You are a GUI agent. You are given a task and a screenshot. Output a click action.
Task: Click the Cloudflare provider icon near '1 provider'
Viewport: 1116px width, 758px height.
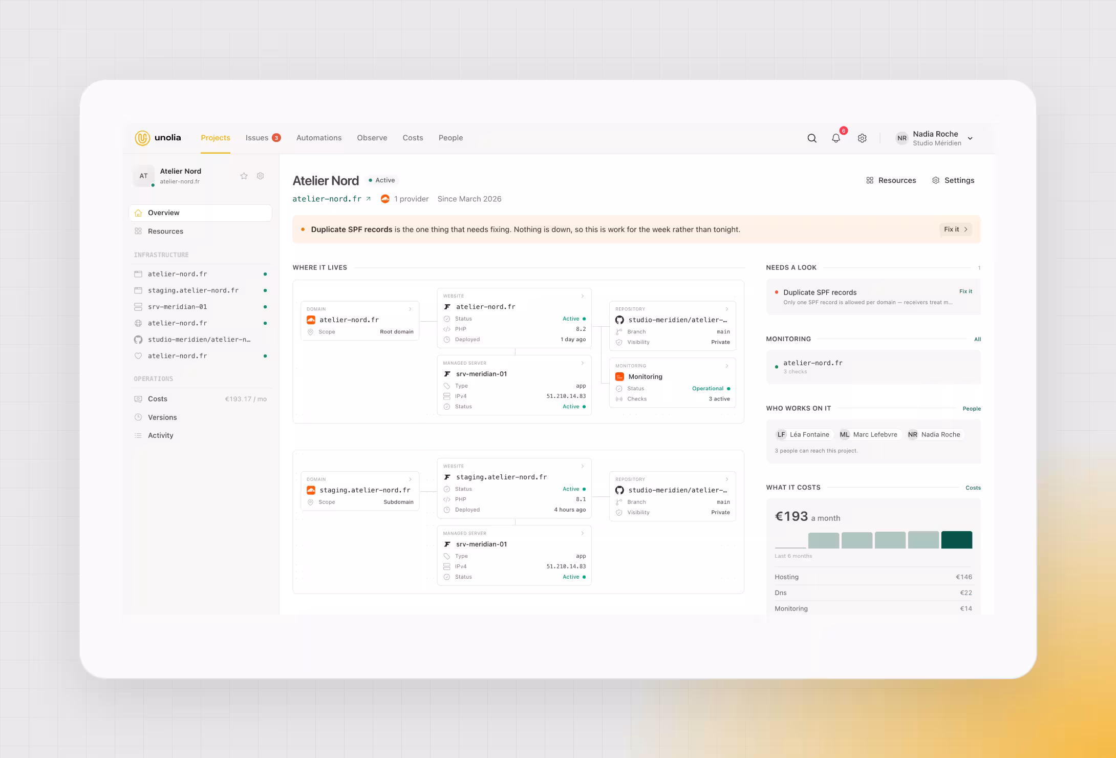click(385, 199)
